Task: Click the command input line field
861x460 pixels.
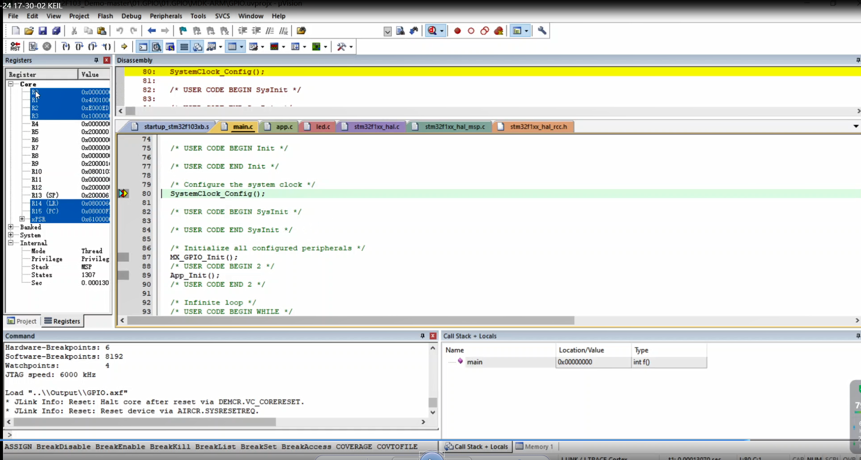Action: click(221, 435)
